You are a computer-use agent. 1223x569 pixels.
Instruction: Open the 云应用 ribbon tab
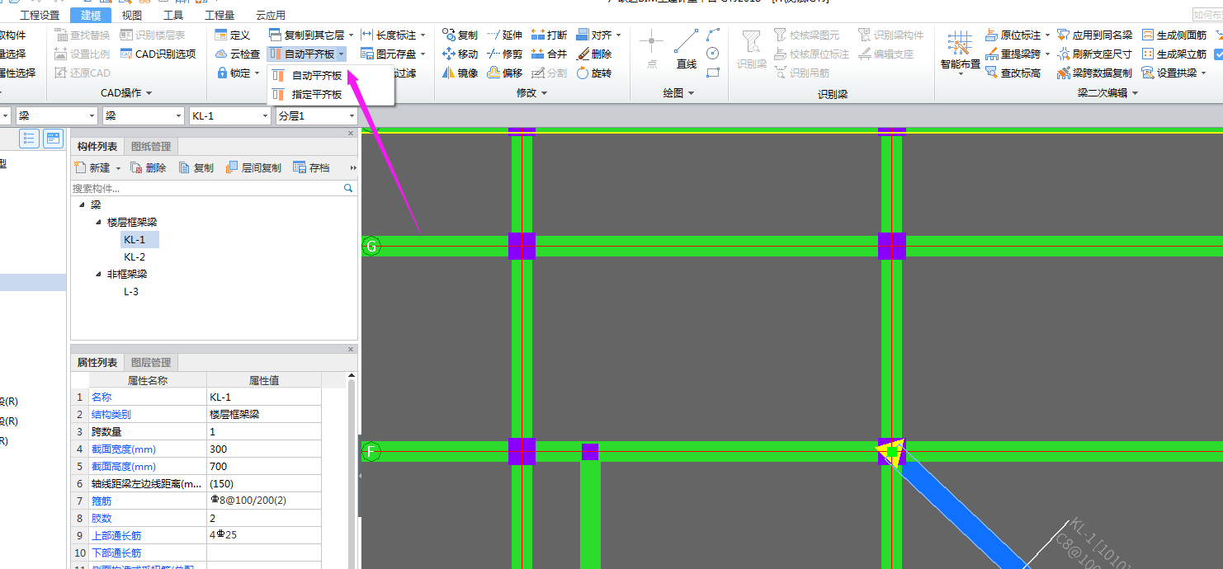click(271, 15)
